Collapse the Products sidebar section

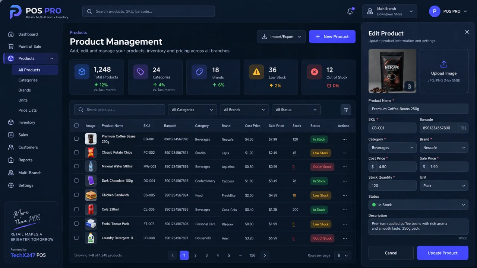point(52,58)
